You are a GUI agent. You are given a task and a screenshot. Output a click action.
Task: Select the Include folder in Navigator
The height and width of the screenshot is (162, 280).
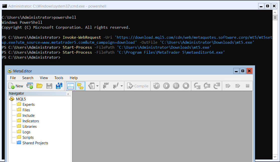point(28,116)
